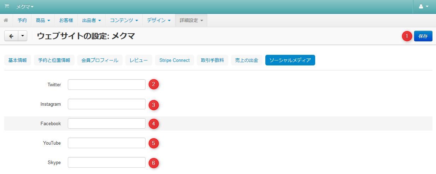
Task: Open the メクマ storefront dropdown
Action: point(25,7)
